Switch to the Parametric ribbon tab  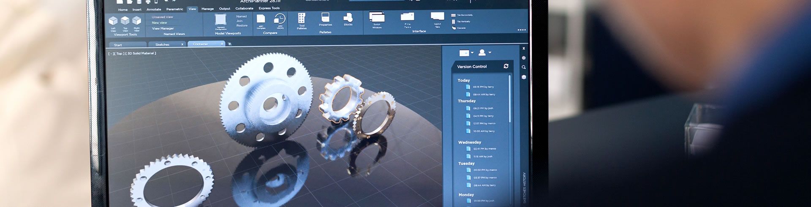coord(174,9)
